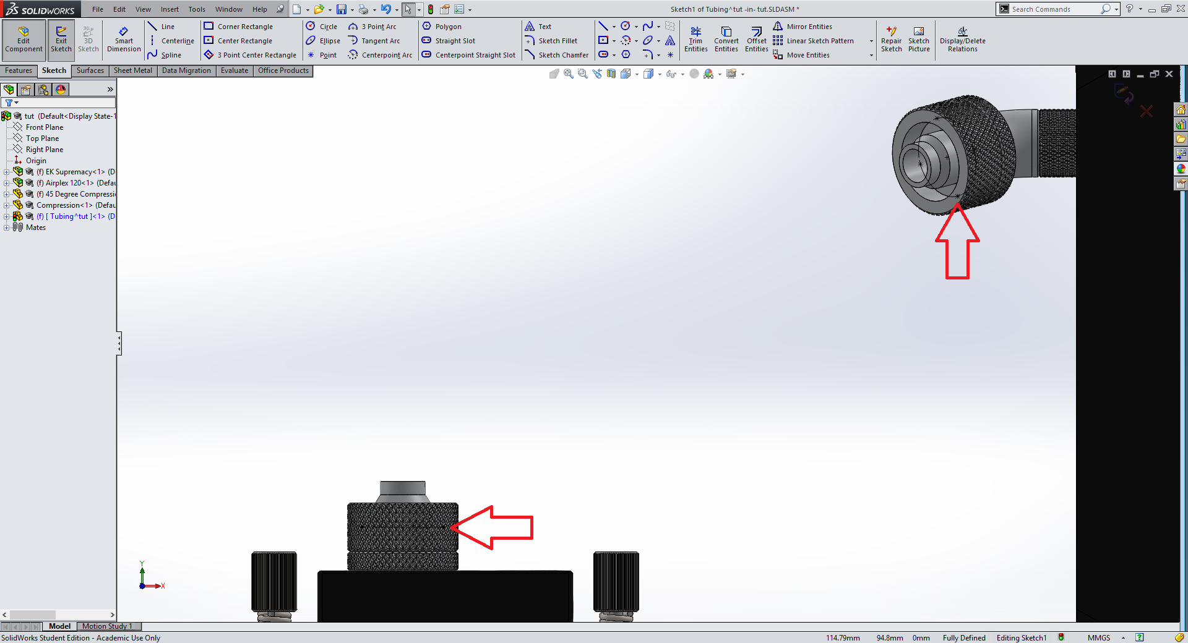Click Offset Entities
This screenshot has width=1188, height=643.
[x=756, y=40]
